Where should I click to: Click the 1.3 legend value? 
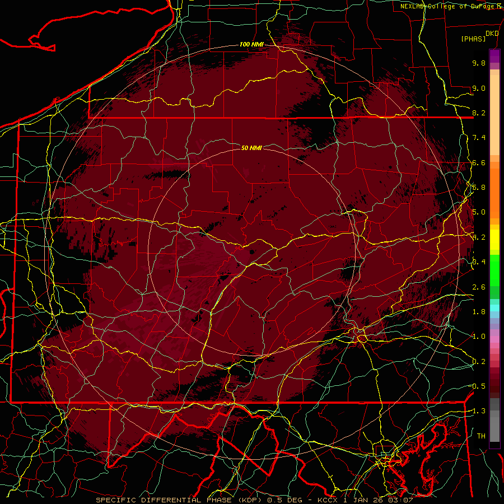[x=479, y=411]
